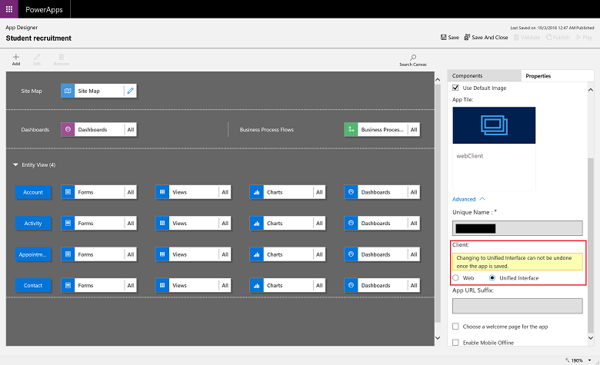Image resolution: width=600 pixels, height=365 pixels.
Task: Select the Account entity button
Action: click(x=33, y=191)
